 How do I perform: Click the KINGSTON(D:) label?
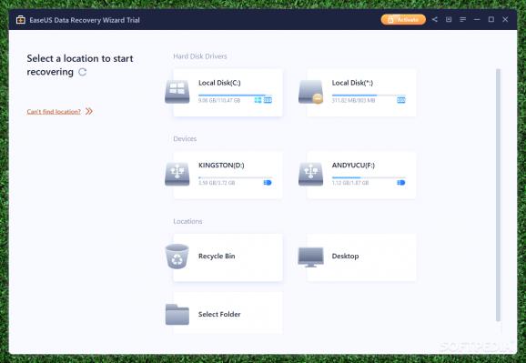pos(221,165)
